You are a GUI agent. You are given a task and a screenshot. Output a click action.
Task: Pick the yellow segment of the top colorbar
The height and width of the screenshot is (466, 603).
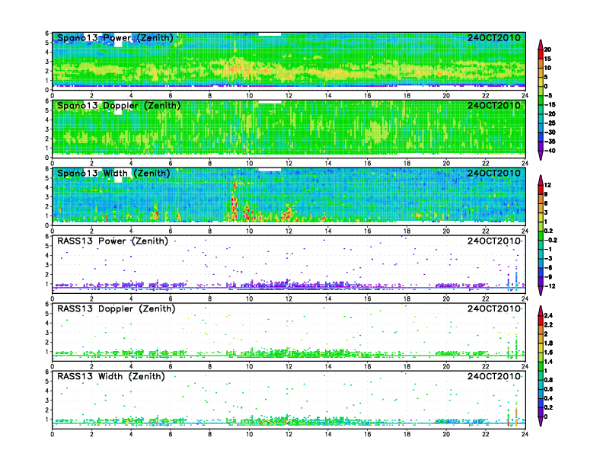pos(541,82)
